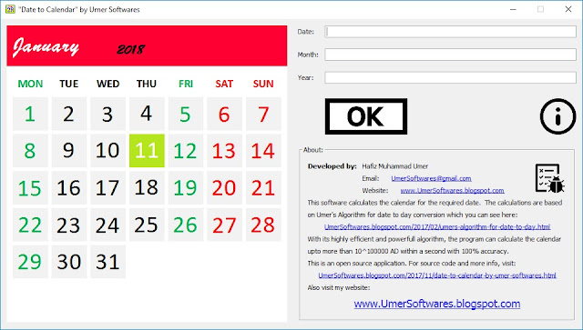The height and width of the screenshot is (330, 583).
Task: Select day 6 in the calendar
Action: coord(224,114)
